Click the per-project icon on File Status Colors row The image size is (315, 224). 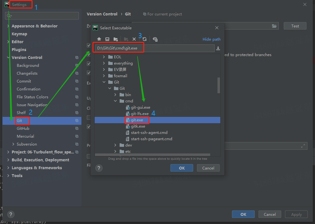click(77, 97)
